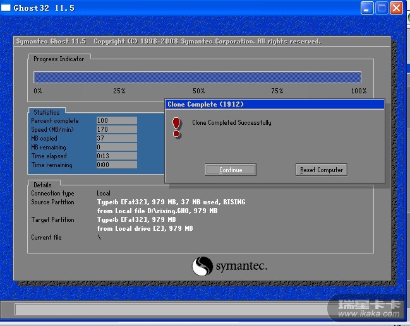Click the Speed (MB/min) value field
Image resolution: width=410 pixels, height=326 pixels.
pyautogui.click(x=116, y=129)
